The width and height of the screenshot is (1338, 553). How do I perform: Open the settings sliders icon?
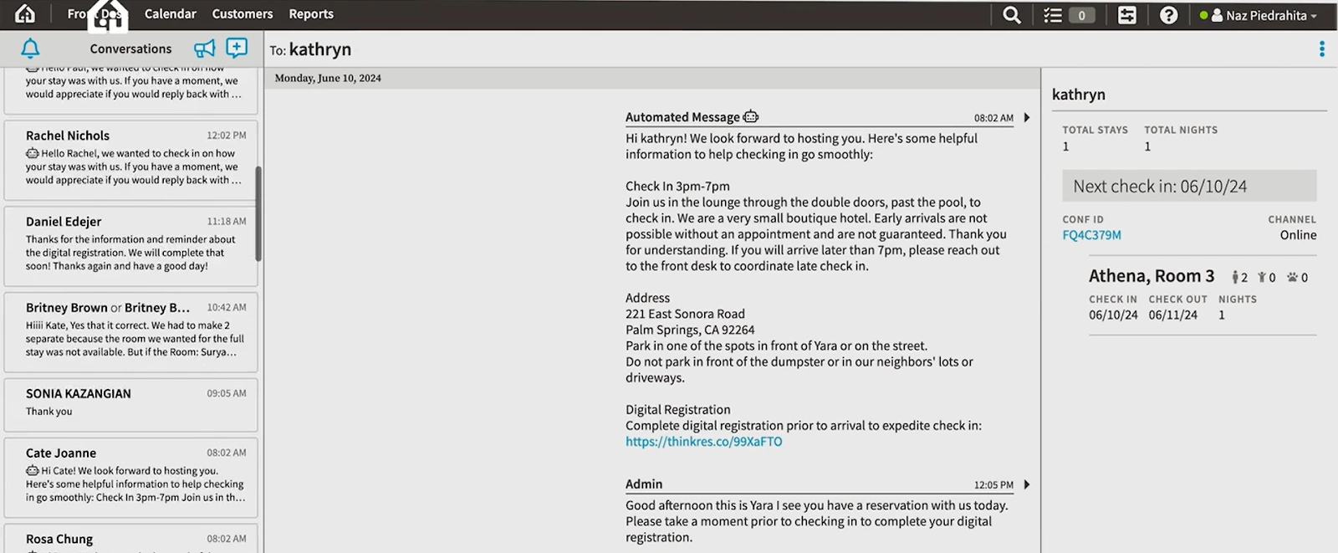pos(1127,15)
